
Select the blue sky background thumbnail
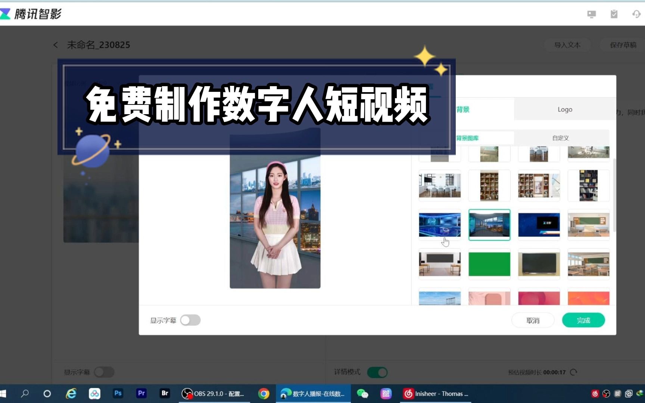[x=440, y=298]
